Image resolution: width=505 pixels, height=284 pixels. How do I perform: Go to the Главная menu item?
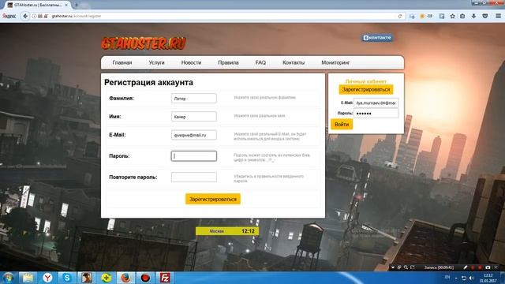[x=122, y=63]
